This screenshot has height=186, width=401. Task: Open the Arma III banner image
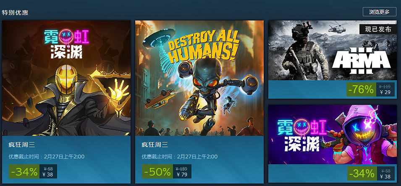(x=332, y=51)
